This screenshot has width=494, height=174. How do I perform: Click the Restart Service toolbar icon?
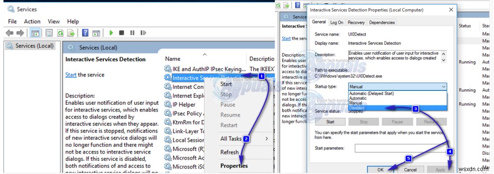143,33
